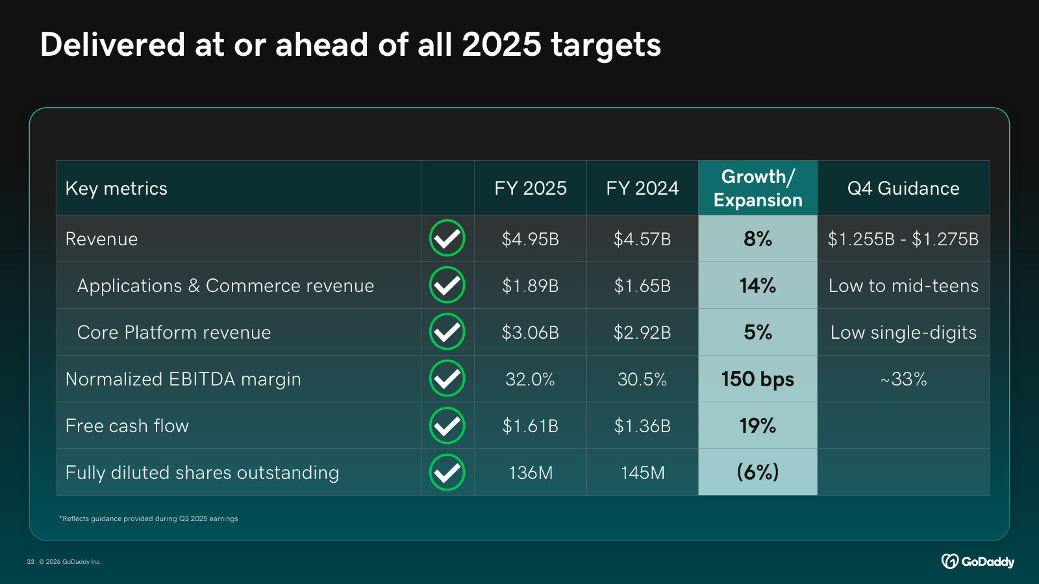Click the '$4.57B' revenue value

[642, 239]
